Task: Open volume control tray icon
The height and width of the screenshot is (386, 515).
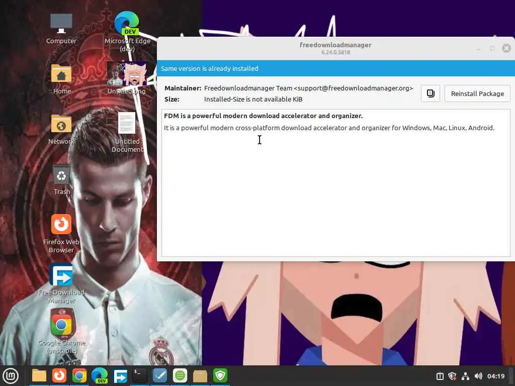Action: click(x=478, y=376)
